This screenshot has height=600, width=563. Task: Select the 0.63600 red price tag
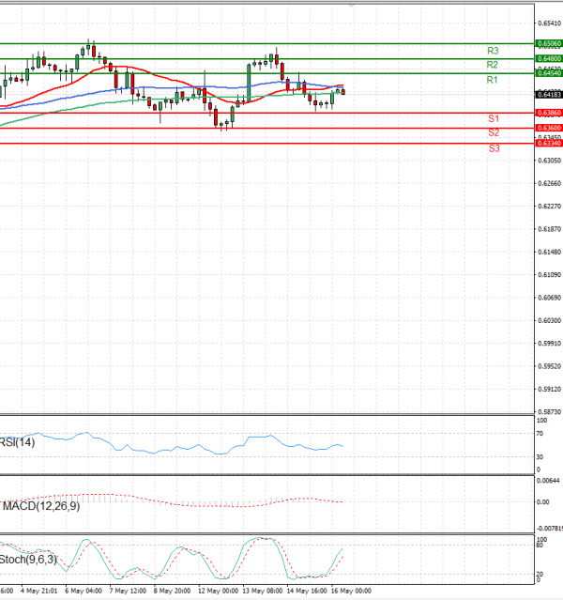coord(548,128)
